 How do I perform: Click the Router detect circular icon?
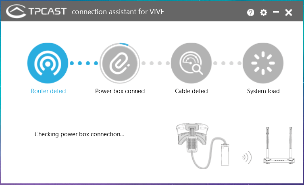click(x=48, y=63)
